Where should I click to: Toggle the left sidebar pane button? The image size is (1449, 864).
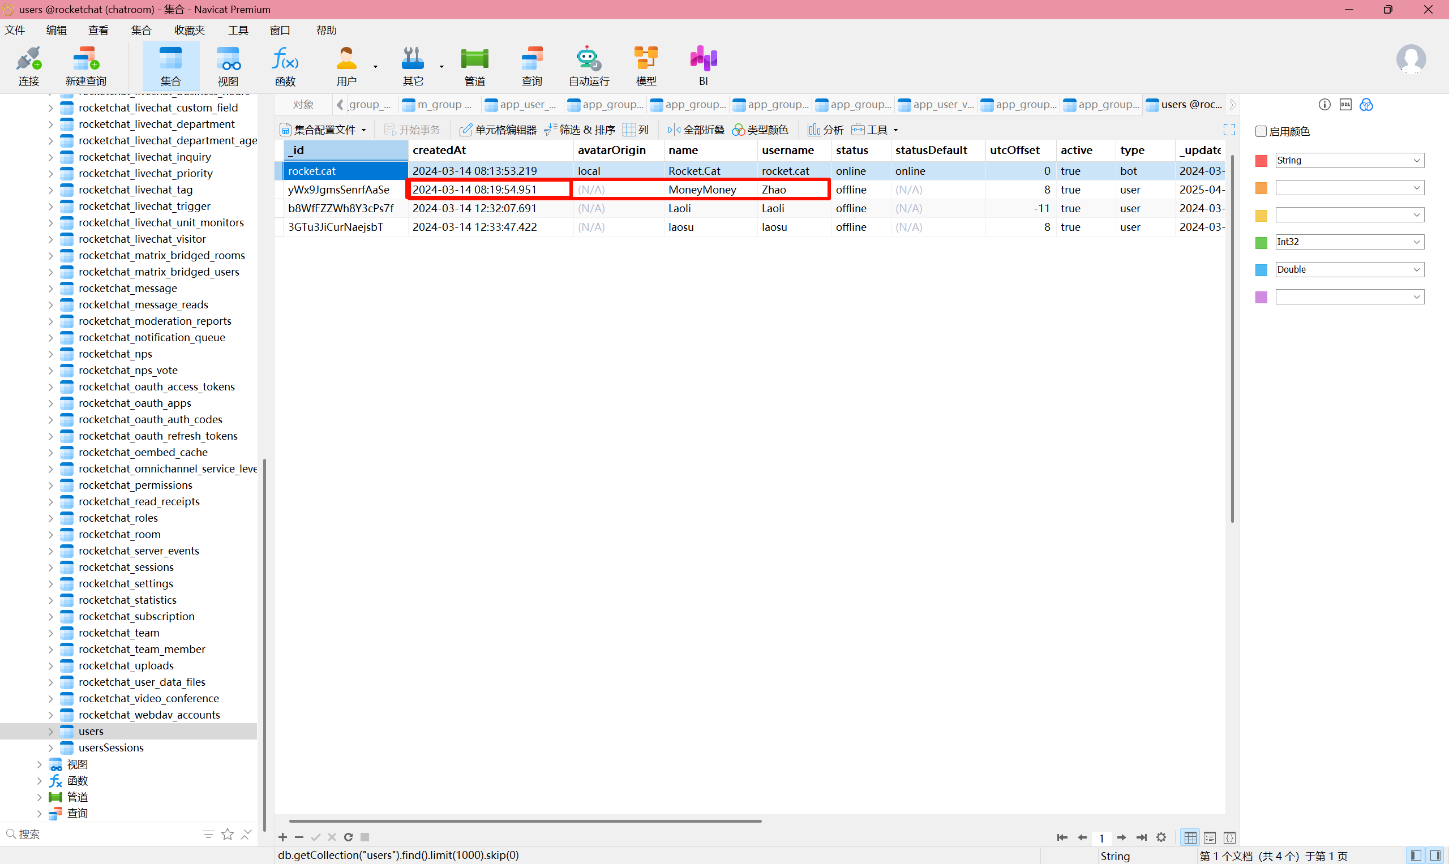(x=1416, y=856)
